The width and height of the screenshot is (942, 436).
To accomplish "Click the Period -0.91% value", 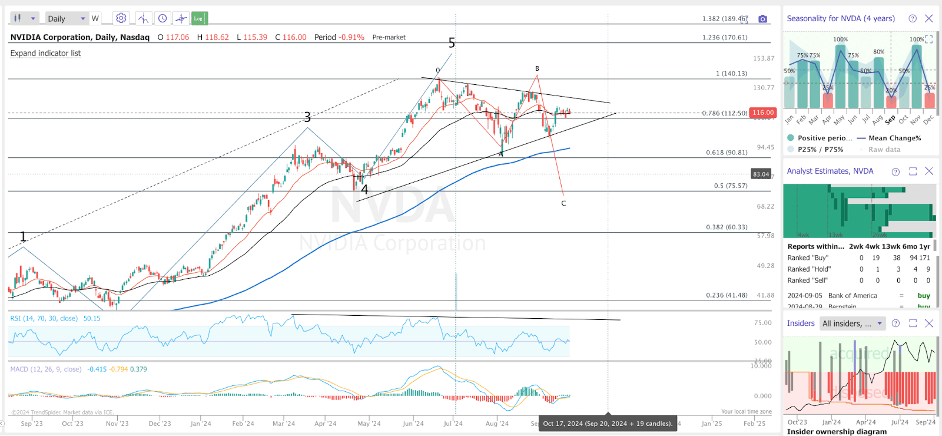I will tap(339, 37).
